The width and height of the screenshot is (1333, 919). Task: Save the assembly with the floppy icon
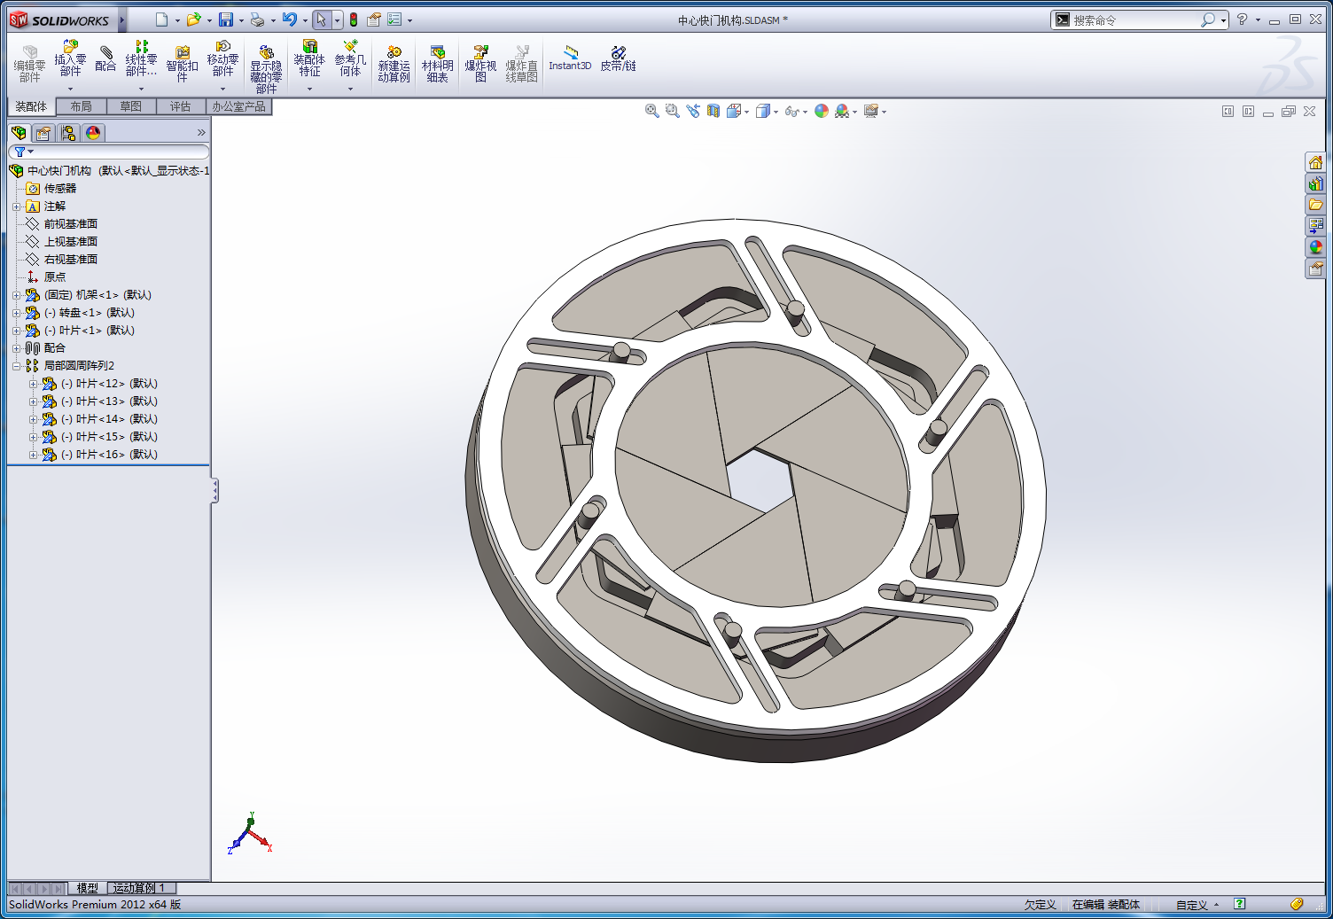[226, 19]
